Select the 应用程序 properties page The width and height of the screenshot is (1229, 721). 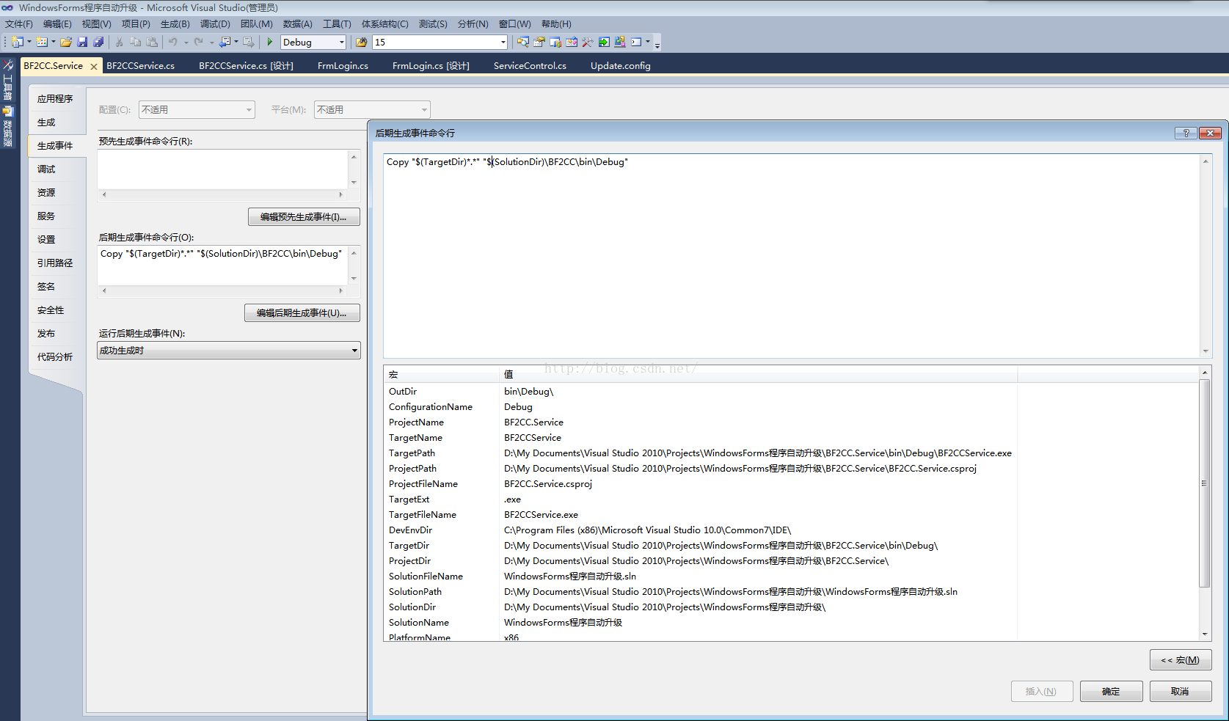point(55,98)
